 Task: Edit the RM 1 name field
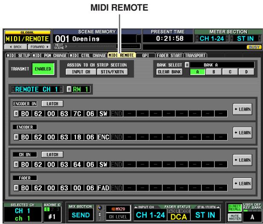point(81,89)
